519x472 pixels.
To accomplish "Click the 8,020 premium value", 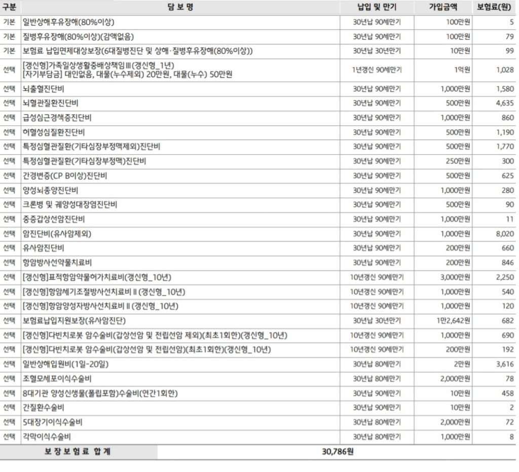I will pyautogui.click(x=505, y=234).
